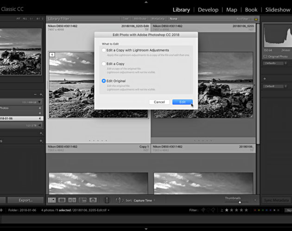Set Navigator zoom to FIT
The height and width of the screenshot is (231, 292).
click(18, 19)
